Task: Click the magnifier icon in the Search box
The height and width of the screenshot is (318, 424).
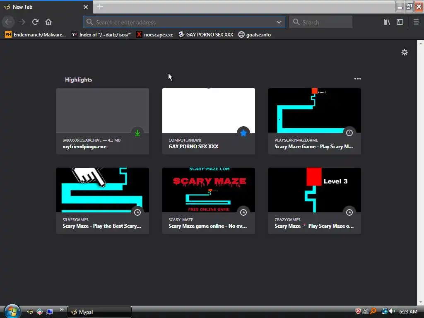Action: click(296, 22)
